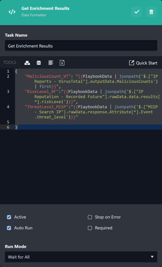Open the info document tool icon
This screenshot has height=267, width=162.
[62, 63]
